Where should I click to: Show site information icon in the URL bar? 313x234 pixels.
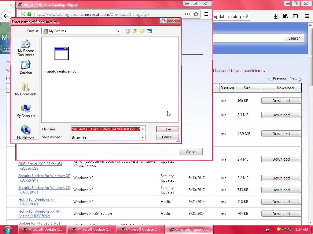coord(23,14)
